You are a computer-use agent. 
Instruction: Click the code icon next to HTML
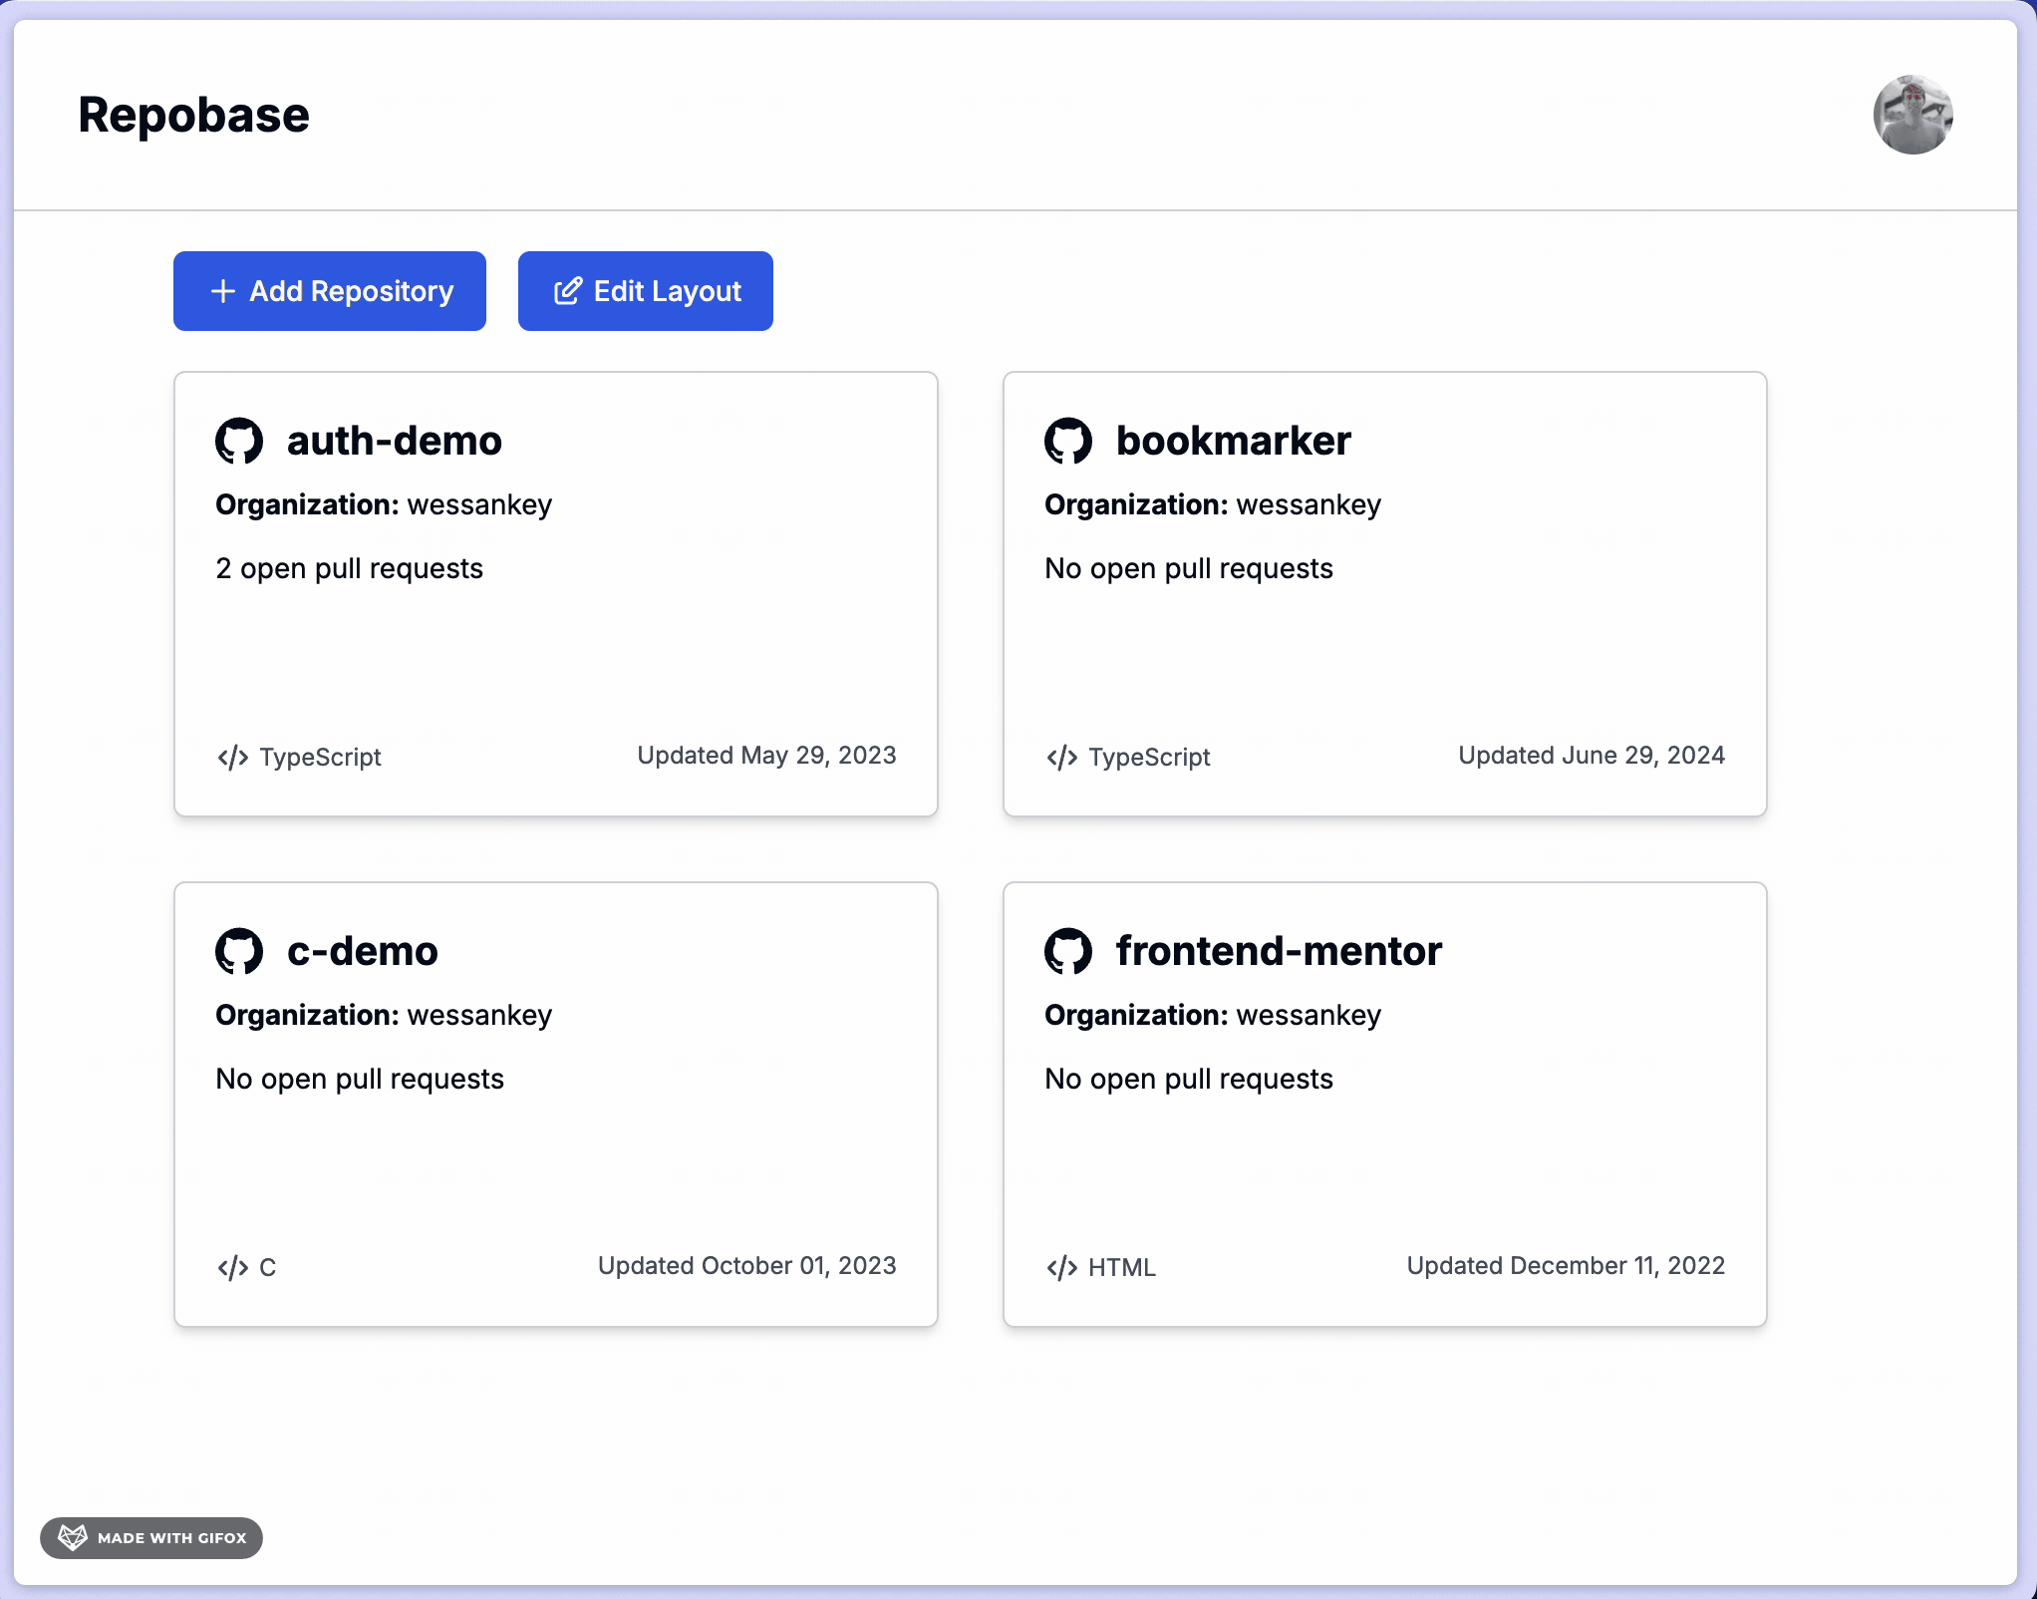tap(1062, 1267)
